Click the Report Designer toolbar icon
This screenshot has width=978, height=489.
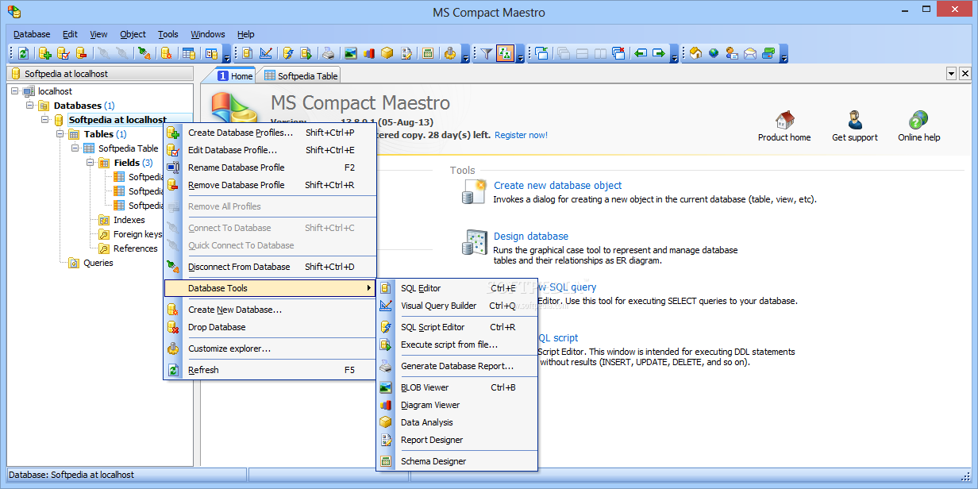click(x=407, y=53)
